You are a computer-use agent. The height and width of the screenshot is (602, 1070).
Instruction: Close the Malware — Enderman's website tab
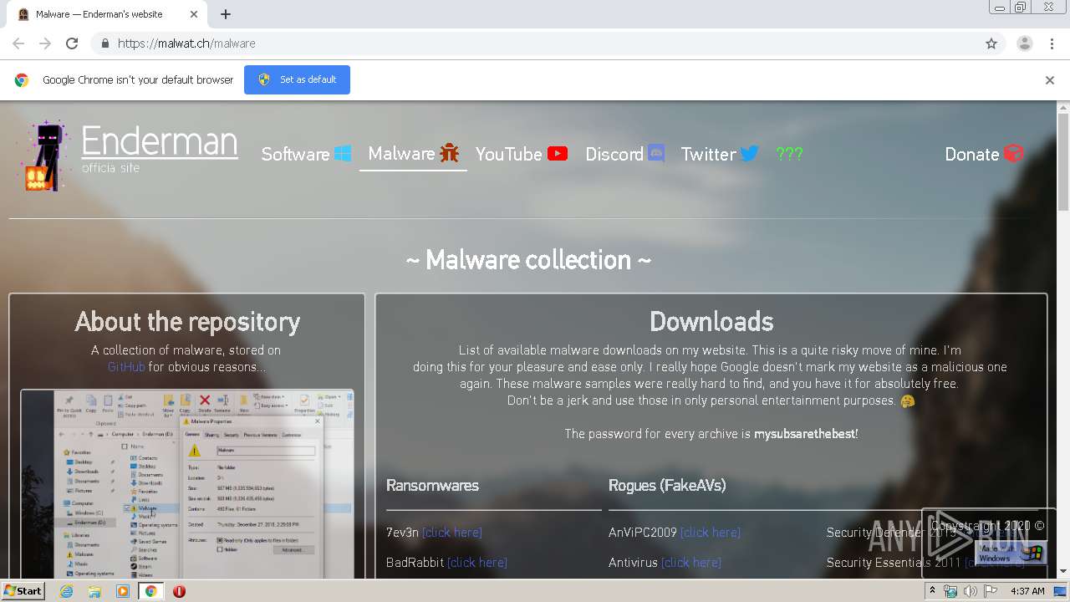(194, 14)
